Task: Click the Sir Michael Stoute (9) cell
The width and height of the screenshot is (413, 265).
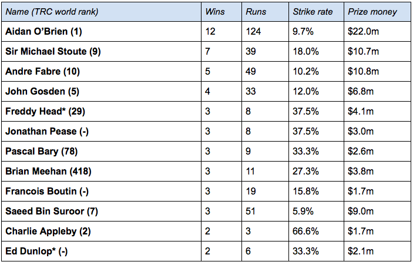Action: [102, 51]
